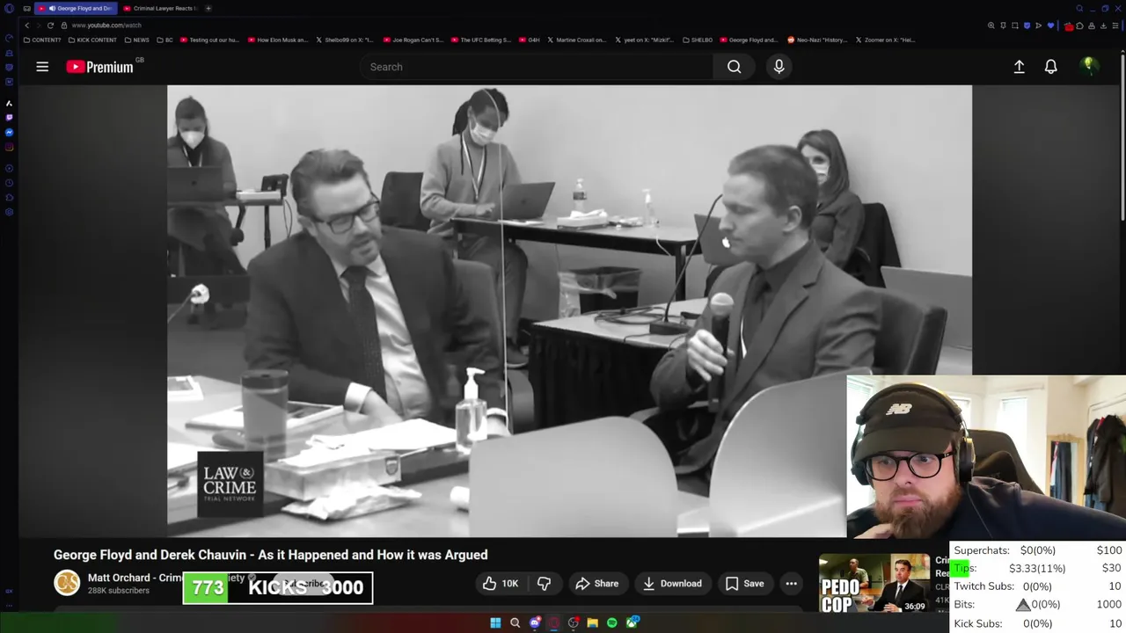This screenshot has width=1126, height=633.
Task: Open the Twitch sidebar icon
Action: tap(9, 117)
